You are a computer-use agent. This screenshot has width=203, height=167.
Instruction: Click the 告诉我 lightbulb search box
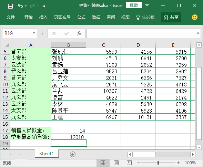(x=145, y=17)
